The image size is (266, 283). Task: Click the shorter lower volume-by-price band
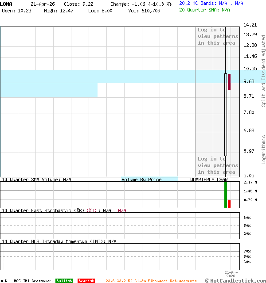click(49, 90)
